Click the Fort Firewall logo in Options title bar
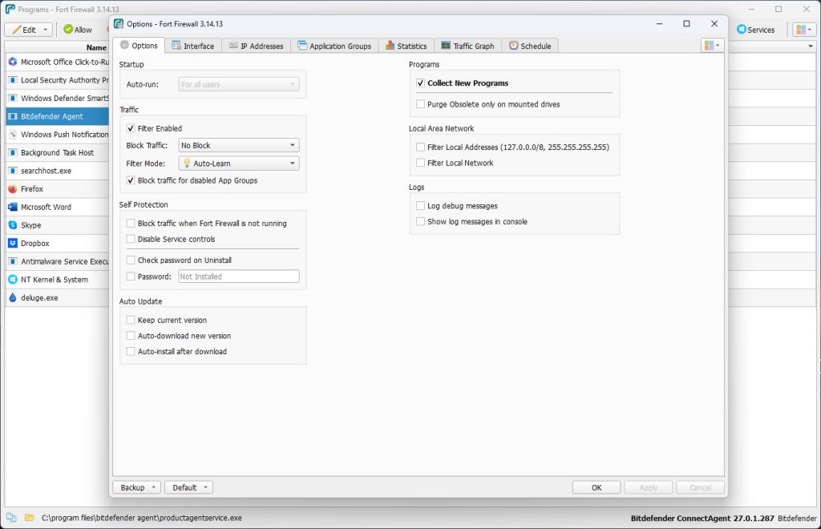The image size is (821, 529). pyautogui.click(x=119, y=23)
